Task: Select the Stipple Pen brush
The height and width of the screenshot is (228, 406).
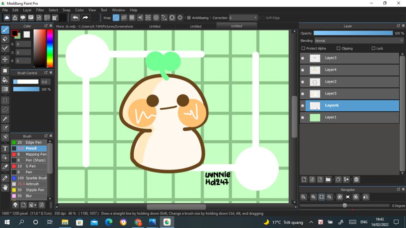Action: pos(29,190)
